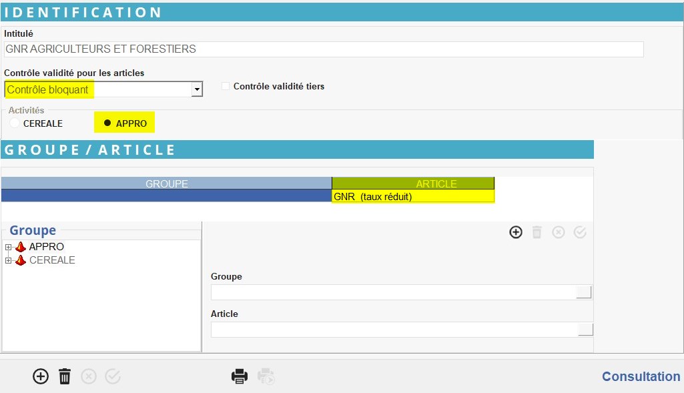Click the delete trash icon in the bottom toolbar

(x=65, y=376)
